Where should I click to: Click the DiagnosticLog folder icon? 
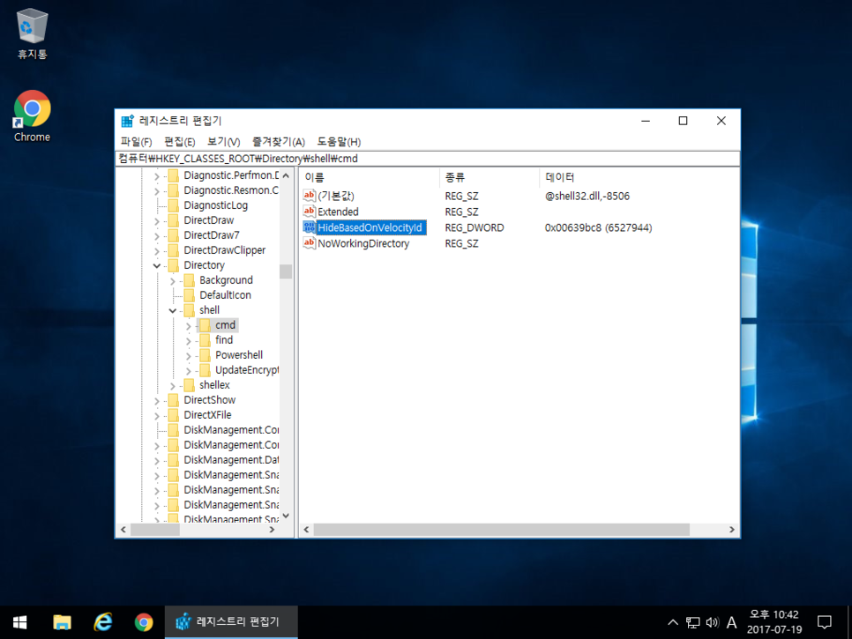(174, 205)
